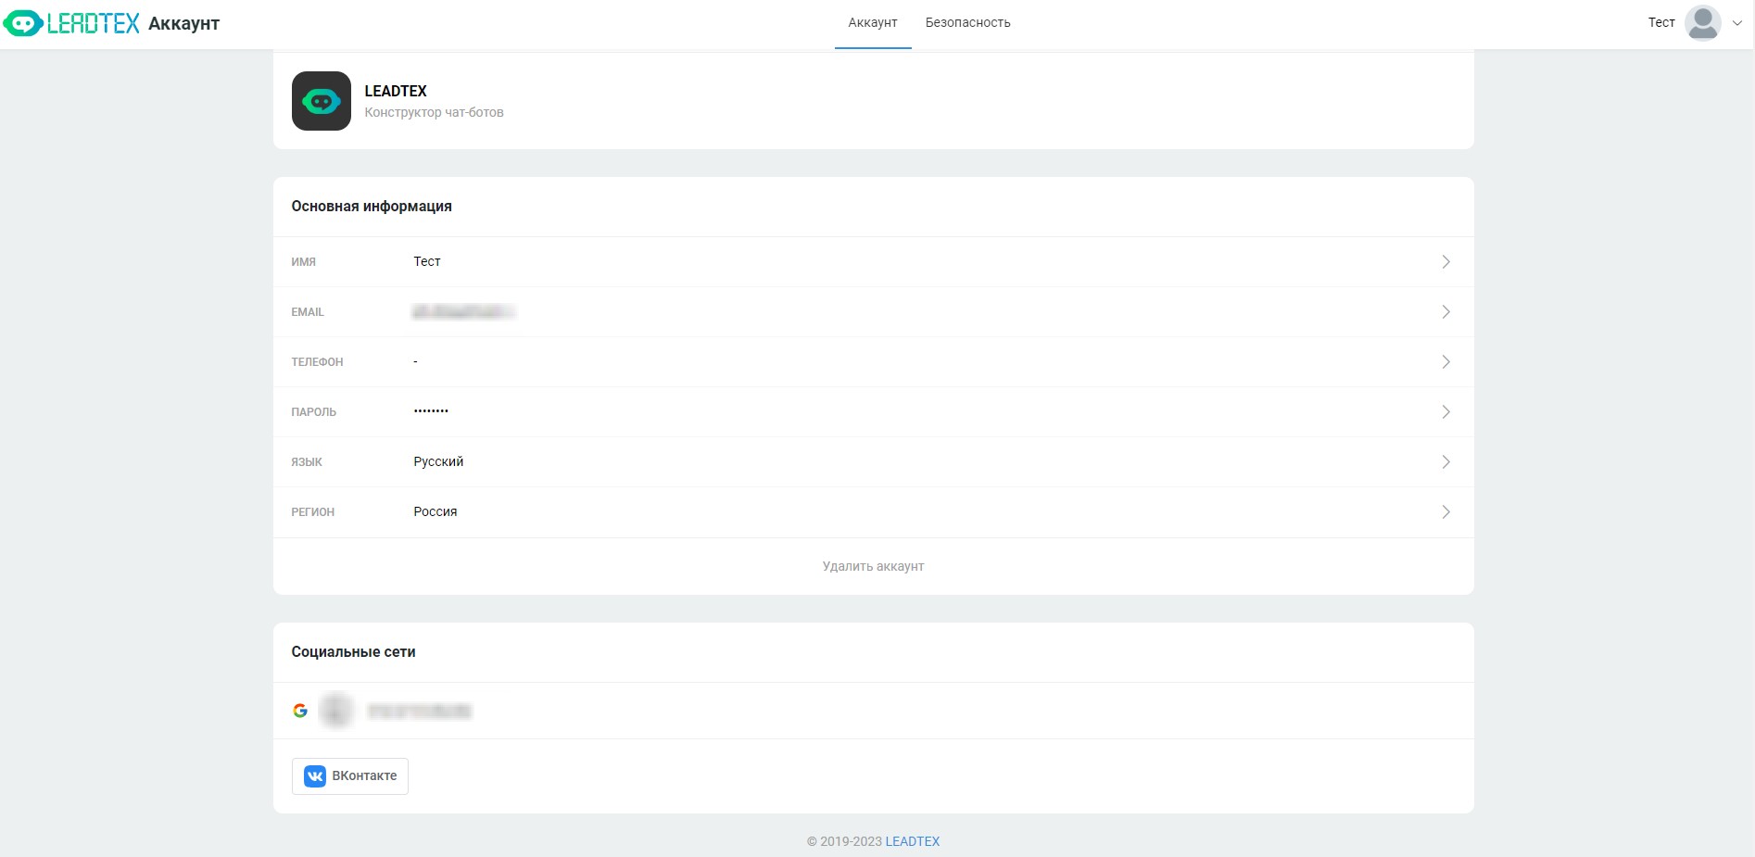This screenshot has height=857, width=1755.
Task: Expand the Имя row chevron
Action: tap(1446, 262)
